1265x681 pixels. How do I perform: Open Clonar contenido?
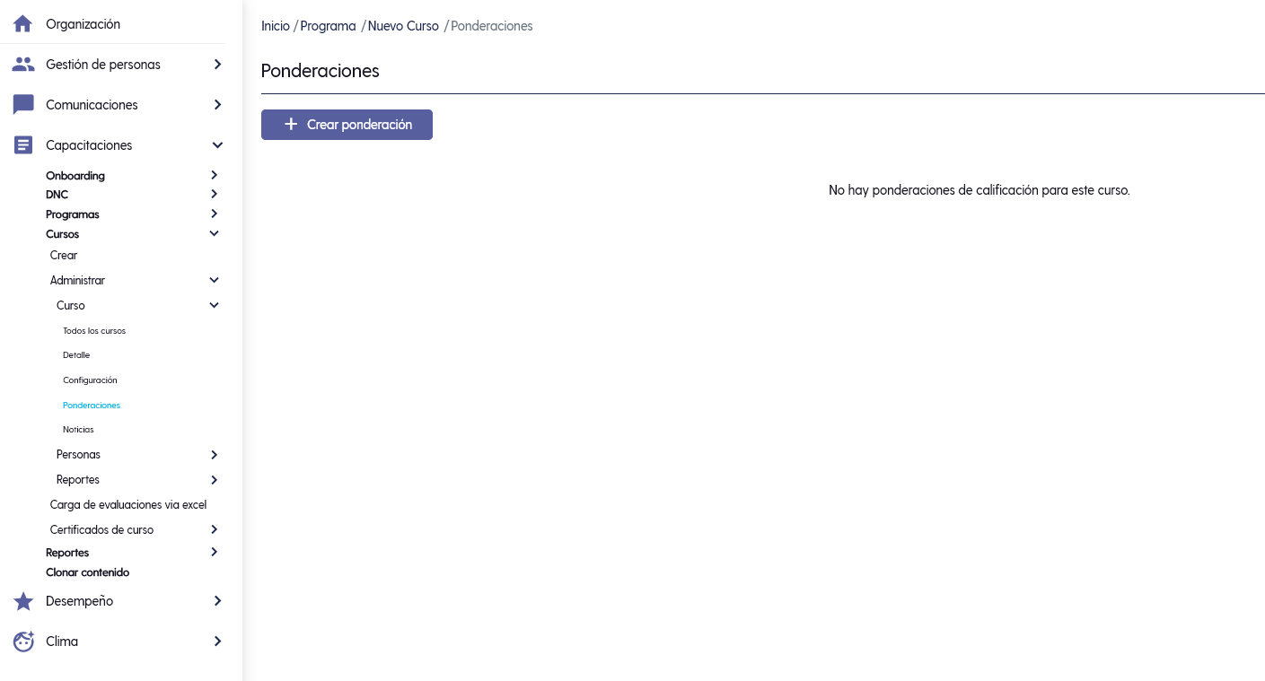coord(88,572)
